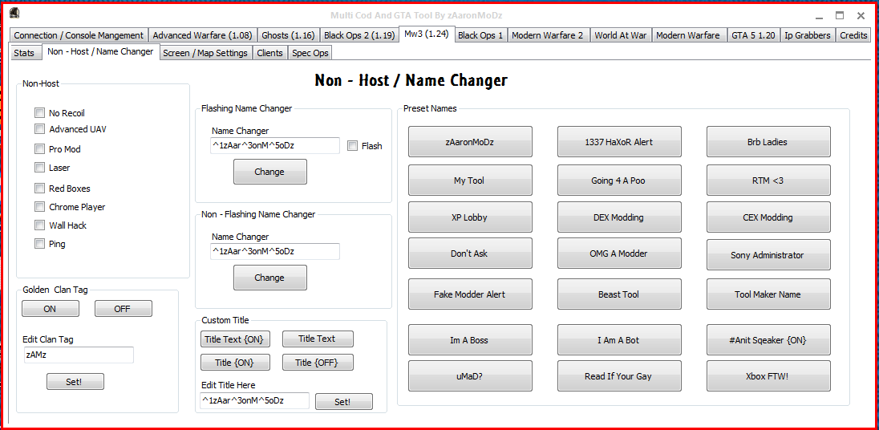
Task: Toggle the Ping checkbox
Action: click(39, 243)
